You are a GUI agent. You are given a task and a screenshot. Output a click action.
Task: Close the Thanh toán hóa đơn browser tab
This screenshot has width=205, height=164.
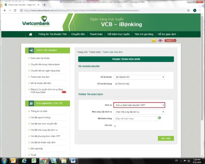click(39, 5)
